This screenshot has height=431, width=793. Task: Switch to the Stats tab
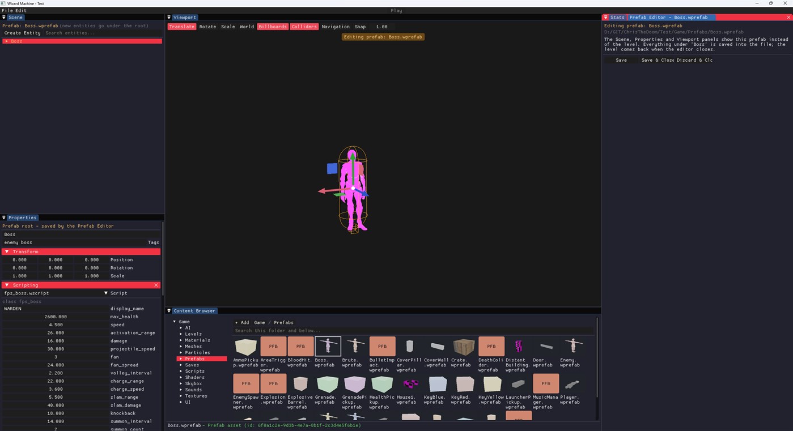coord(617,18)
